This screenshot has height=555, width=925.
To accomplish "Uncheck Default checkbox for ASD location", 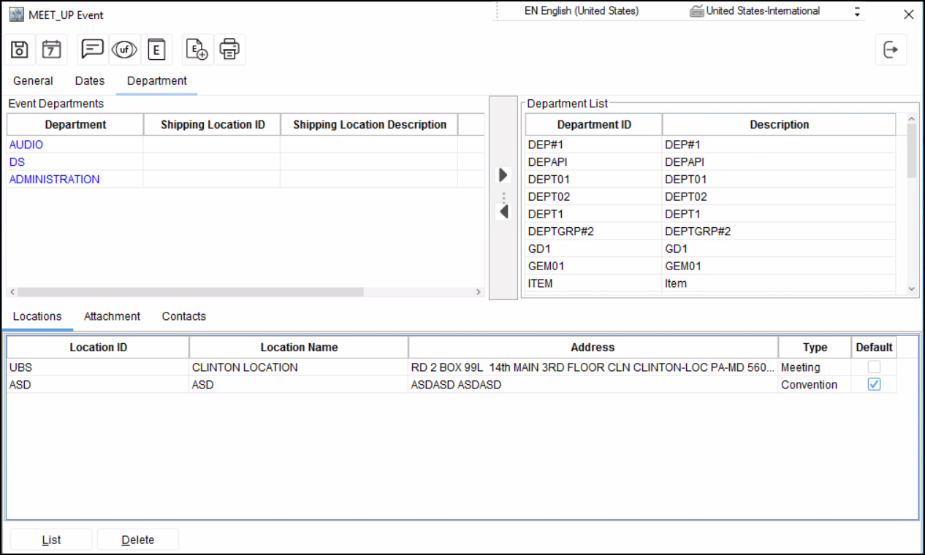I will coord(874,385).
